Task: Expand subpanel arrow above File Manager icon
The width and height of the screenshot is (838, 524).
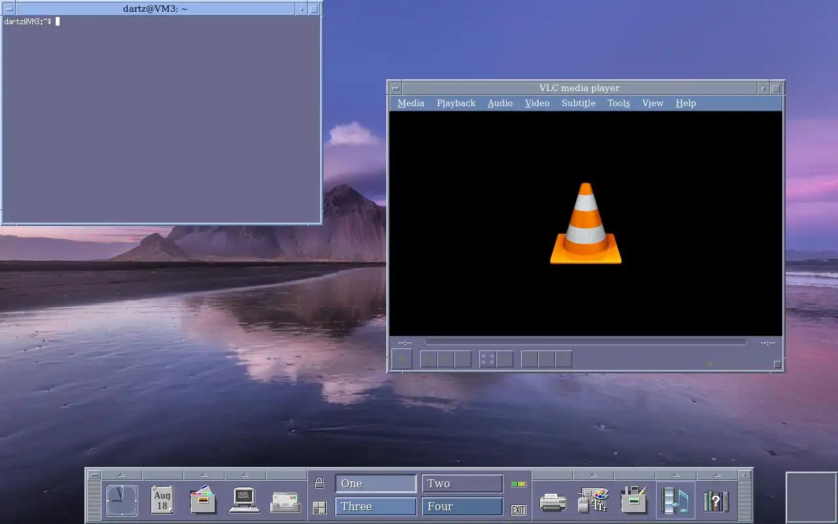Action: [203, 475]
